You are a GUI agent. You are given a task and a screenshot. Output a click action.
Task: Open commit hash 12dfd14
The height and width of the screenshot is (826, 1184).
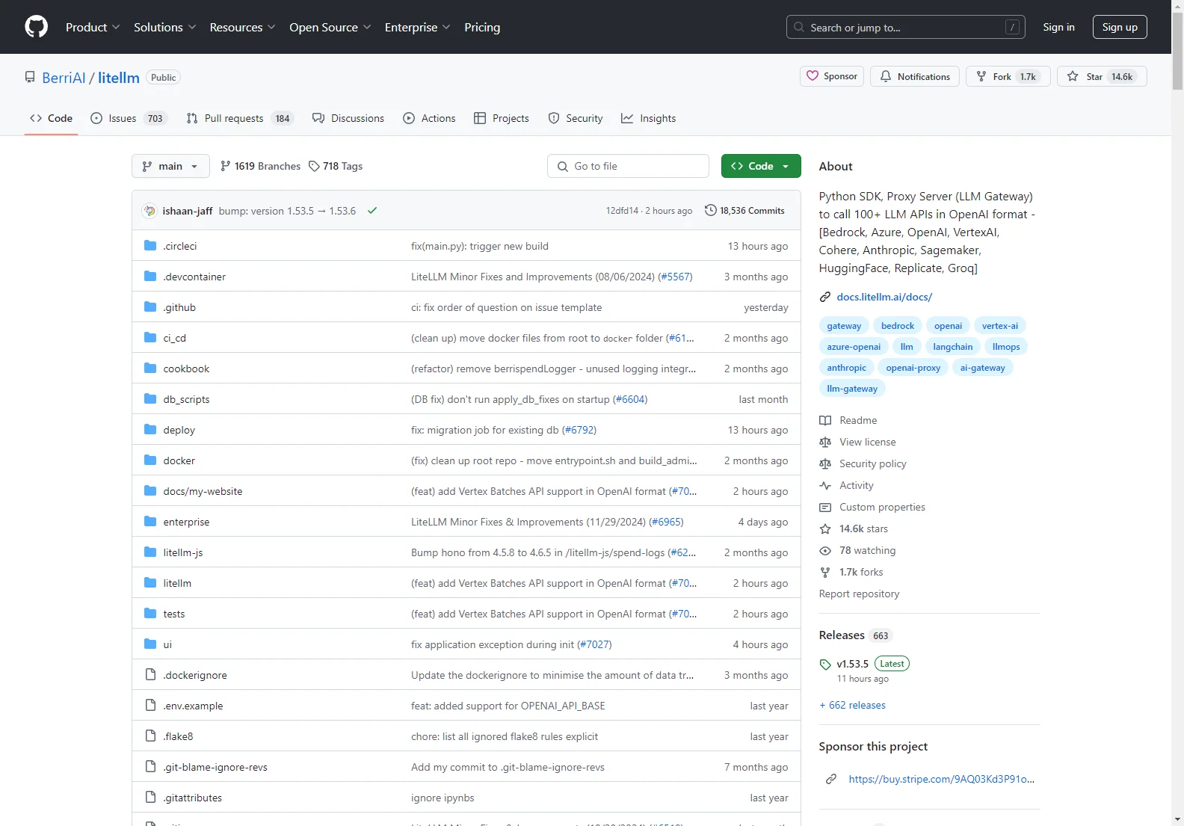[622, 211]
